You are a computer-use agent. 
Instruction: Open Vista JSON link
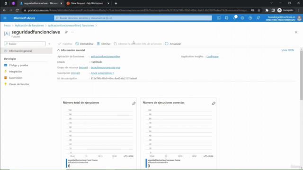tap(287, 50)
